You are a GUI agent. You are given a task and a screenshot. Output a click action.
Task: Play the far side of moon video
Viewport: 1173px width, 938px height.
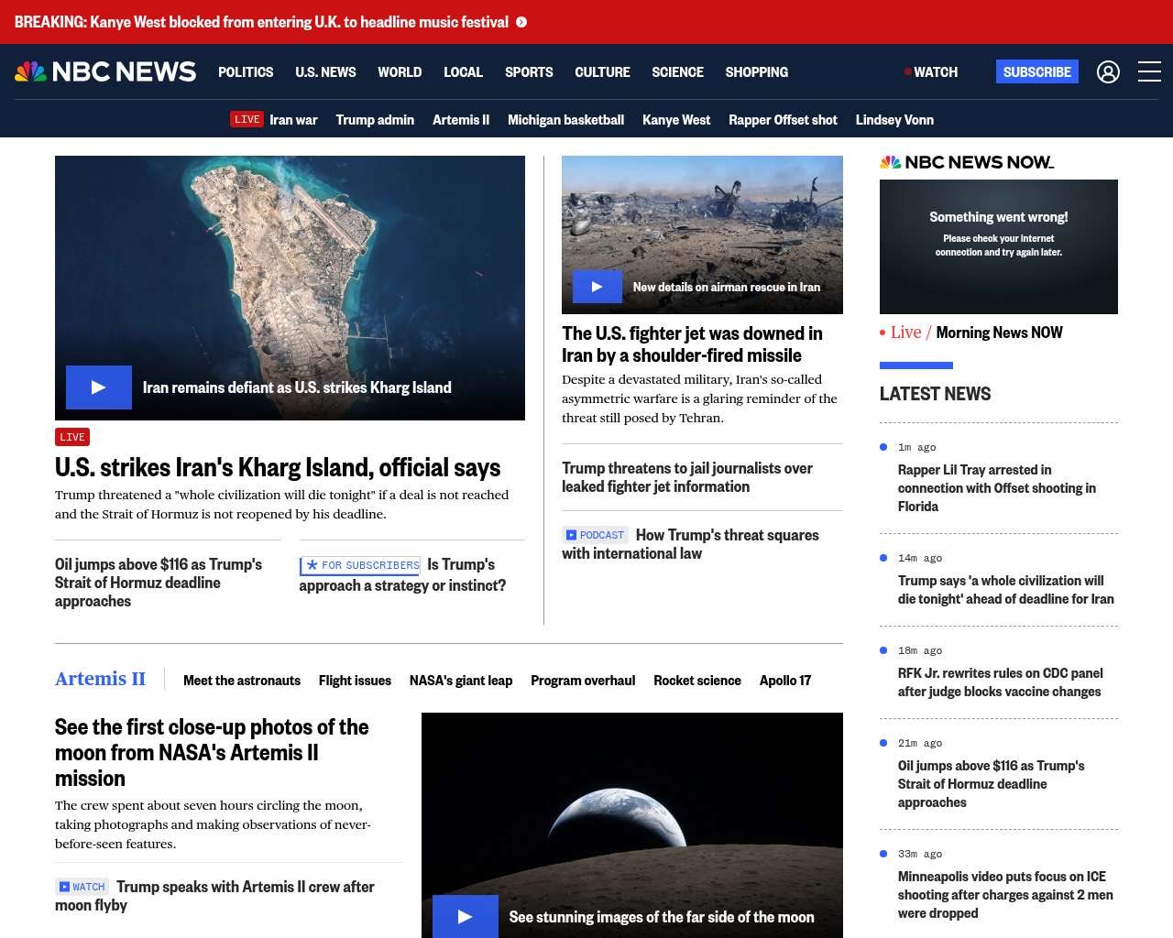tap(465, 916)
